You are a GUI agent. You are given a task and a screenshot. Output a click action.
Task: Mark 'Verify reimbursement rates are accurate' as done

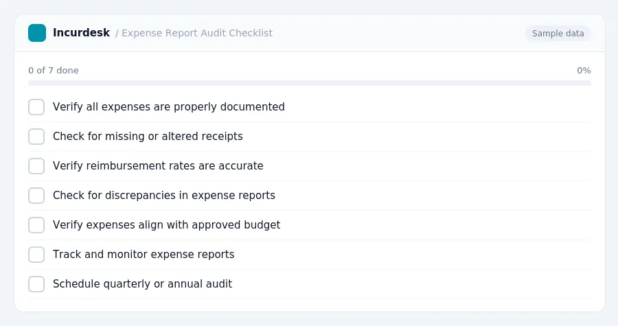[x=36, y=166]
